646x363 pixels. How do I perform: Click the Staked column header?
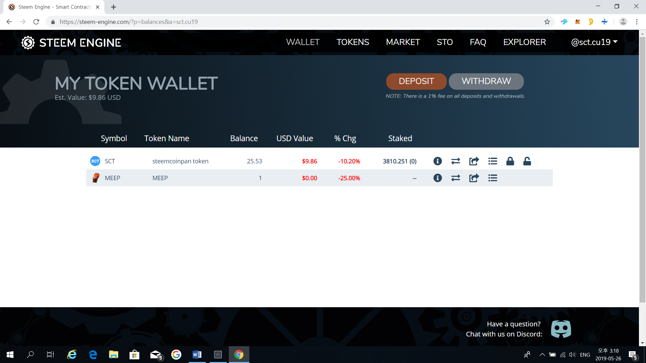pos(400,138)
